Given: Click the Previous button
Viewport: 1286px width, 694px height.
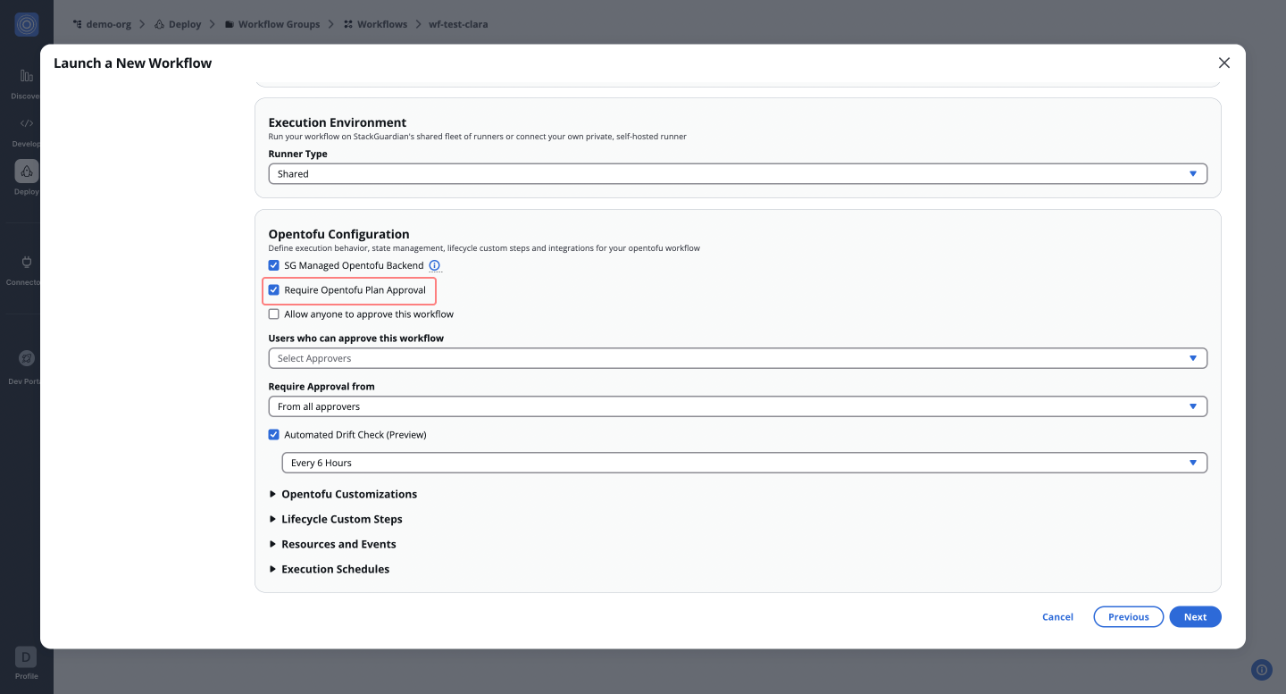Looking at the screenshot, I should [1129, 617].
